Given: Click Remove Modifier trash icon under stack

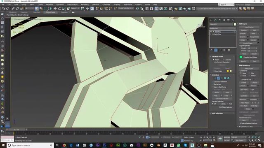Looking at the screenshot, I should tap(224, 50).
